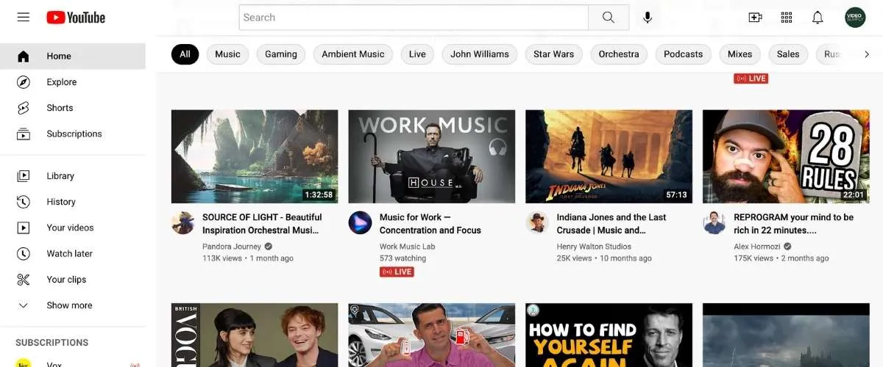Open the hamburger guide menu

tap(24, 17)
